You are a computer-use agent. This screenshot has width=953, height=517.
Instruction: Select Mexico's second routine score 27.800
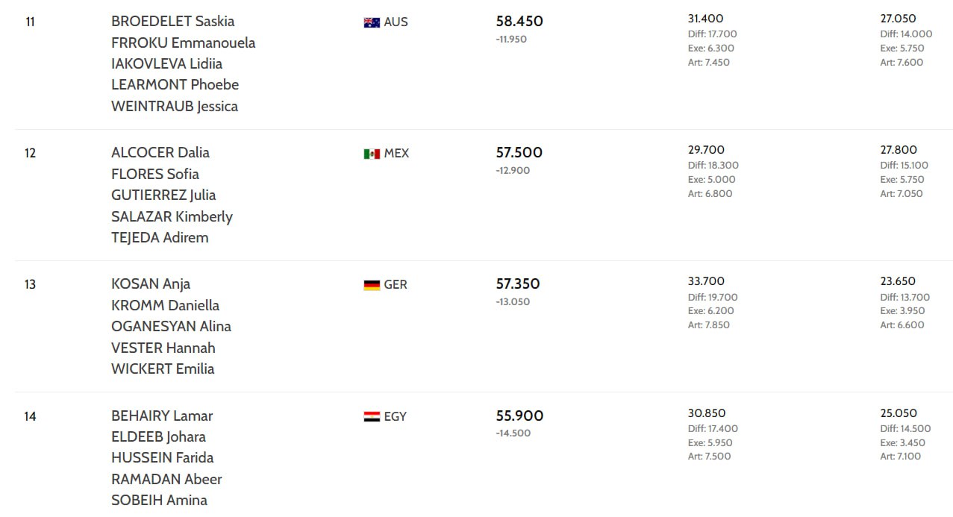point(899,150)
